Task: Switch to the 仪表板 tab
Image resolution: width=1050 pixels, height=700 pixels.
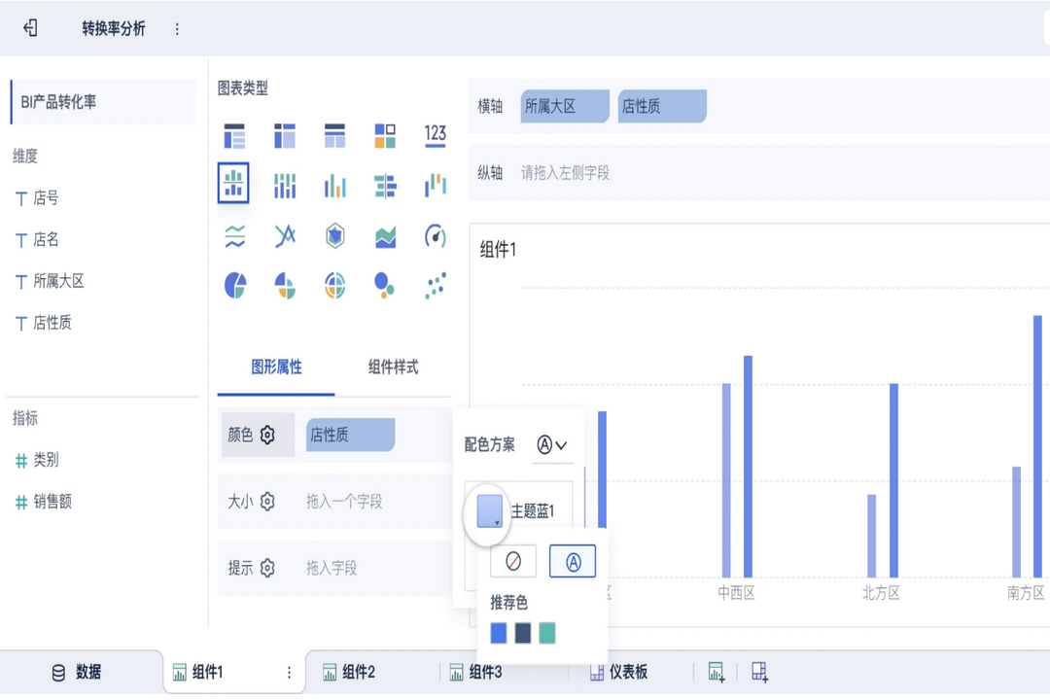Action: coord(620,671)
